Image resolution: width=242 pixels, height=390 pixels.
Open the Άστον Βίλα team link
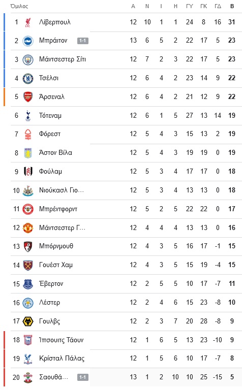(x=55, y=152)
